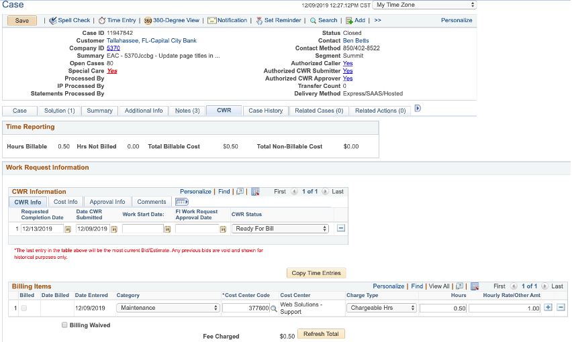The height and width of the screenshot is (342, 572).
Task: Click the Hours input field
Action: [x=443, y=308]
